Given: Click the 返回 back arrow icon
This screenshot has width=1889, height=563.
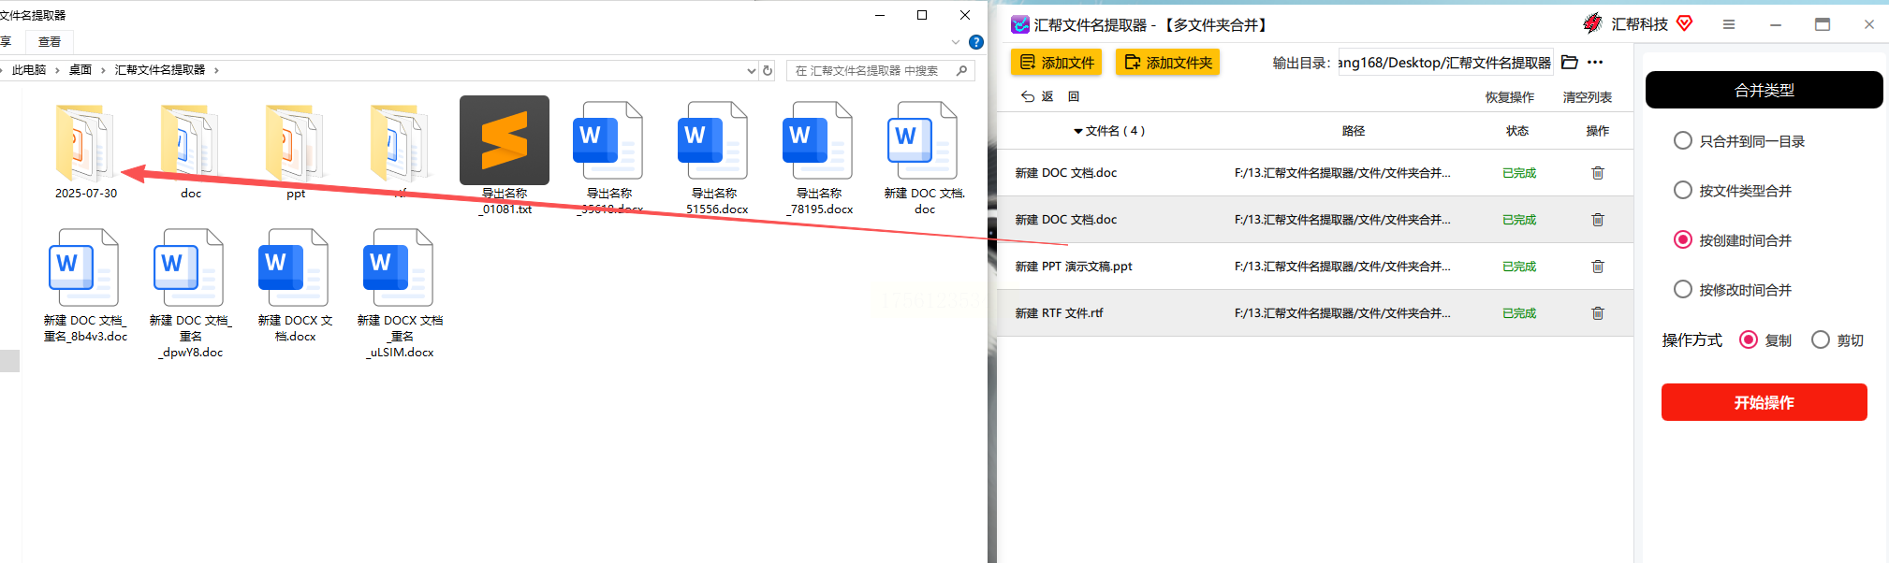Looking at the screenshot, I should pyautogui.click(x=1028, y=96).
